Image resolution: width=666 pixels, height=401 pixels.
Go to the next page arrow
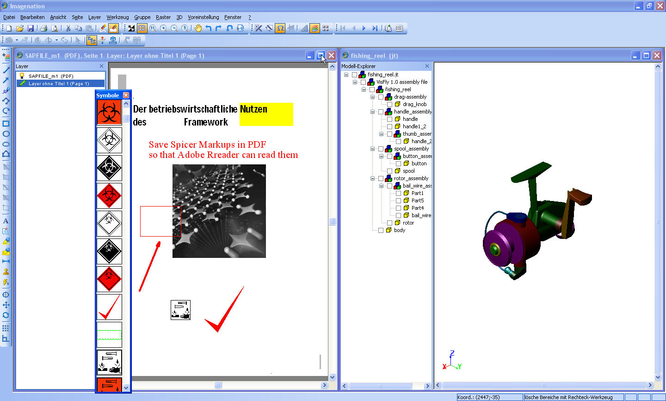(x=364, y=28)
